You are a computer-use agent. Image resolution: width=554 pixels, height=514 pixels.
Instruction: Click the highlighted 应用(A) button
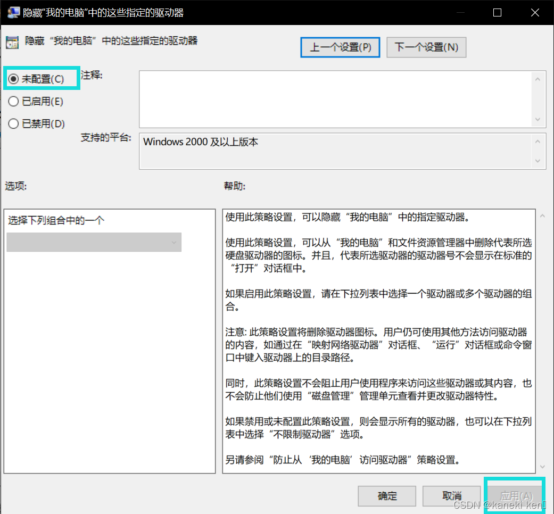click(x=515, y=494)
